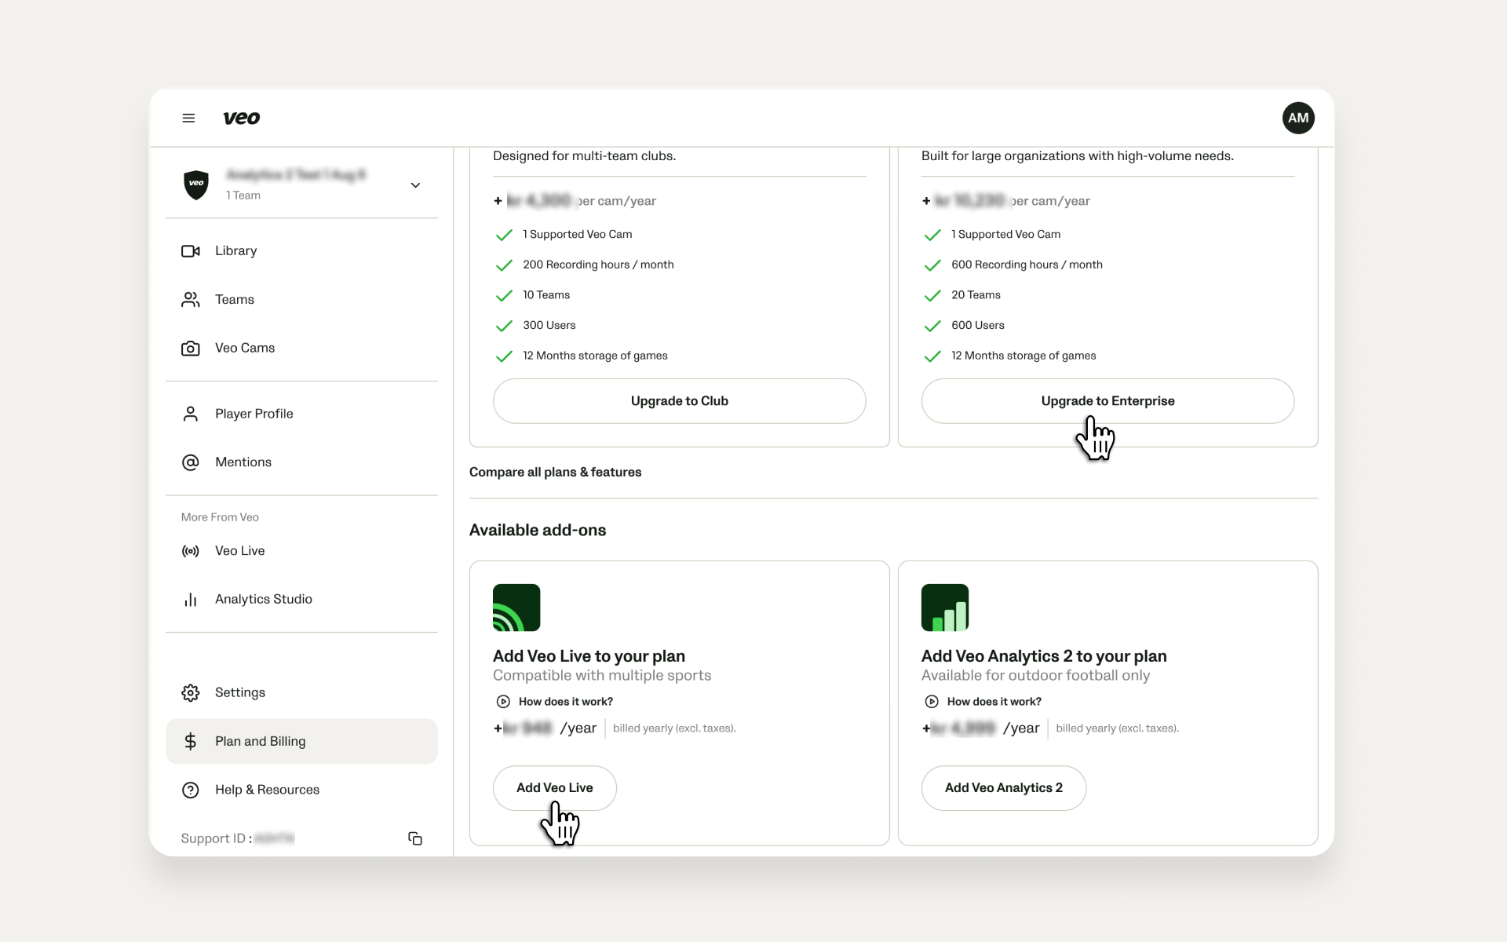
Task: Click the Help & Resources question icon
Action: (x=191, y=790)
